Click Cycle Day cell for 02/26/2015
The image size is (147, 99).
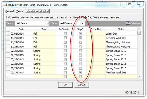[96, 64]
